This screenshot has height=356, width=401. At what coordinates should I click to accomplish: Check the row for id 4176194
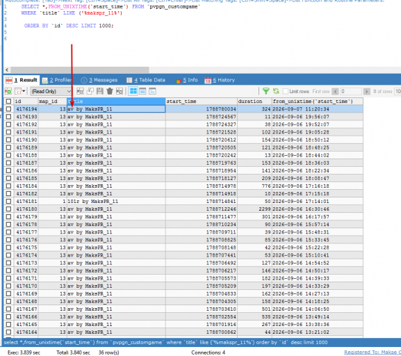pos(8,108)
